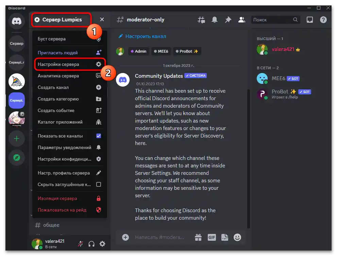The image size is (337, 256).
Task: Open Discord home direct messages icon
Action: coord(17,21)
